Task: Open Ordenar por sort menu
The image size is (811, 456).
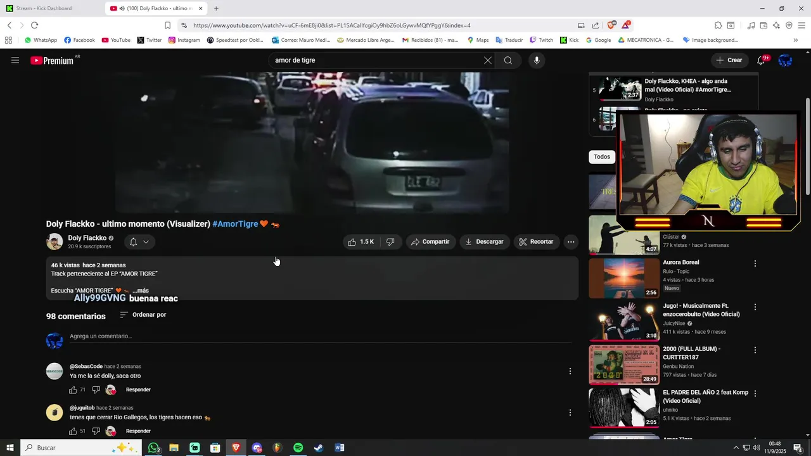Action: (x=143, y=315)
